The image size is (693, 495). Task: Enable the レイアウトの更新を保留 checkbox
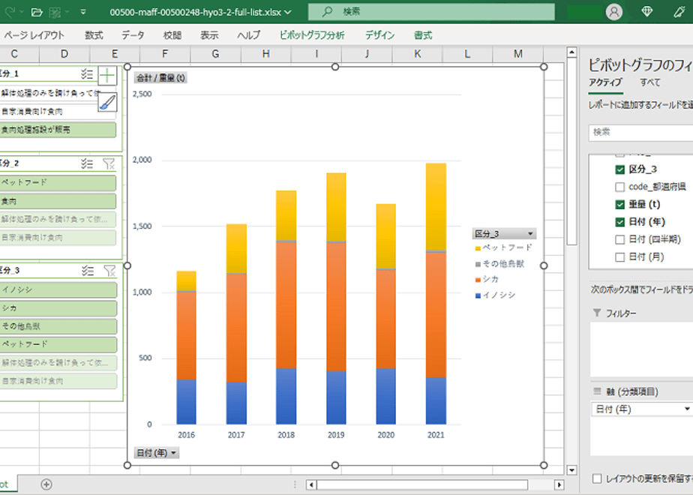(597, 478)
